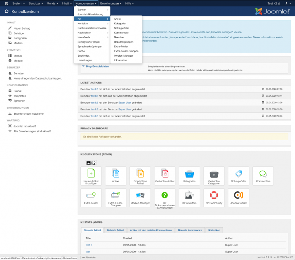Click timestamp '10.01.2020 07:50'
The image size is (295, 260).
coord(274,89)
